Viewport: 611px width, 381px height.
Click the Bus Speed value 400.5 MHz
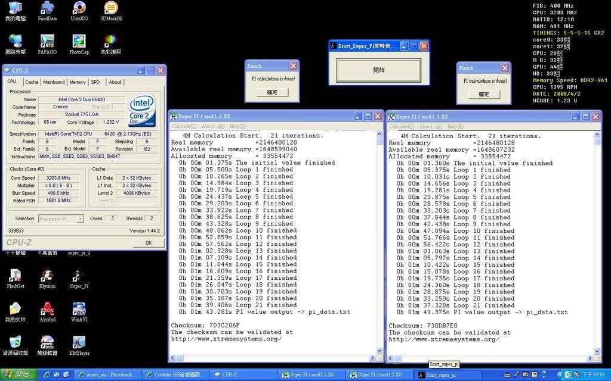[58, 193]
